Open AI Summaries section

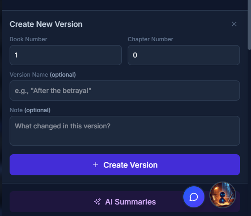(125, 202)
